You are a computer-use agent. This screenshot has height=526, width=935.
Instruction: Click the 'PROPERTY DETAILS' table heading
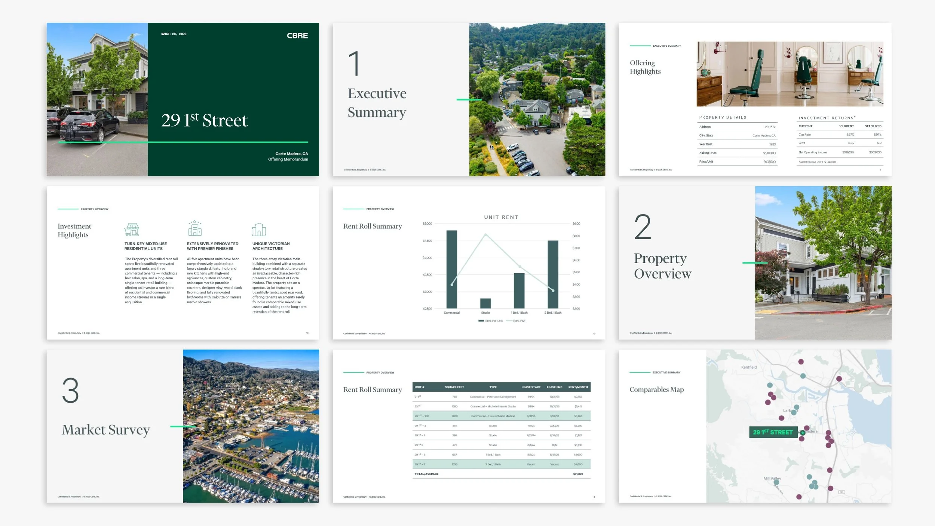point(723,117)
